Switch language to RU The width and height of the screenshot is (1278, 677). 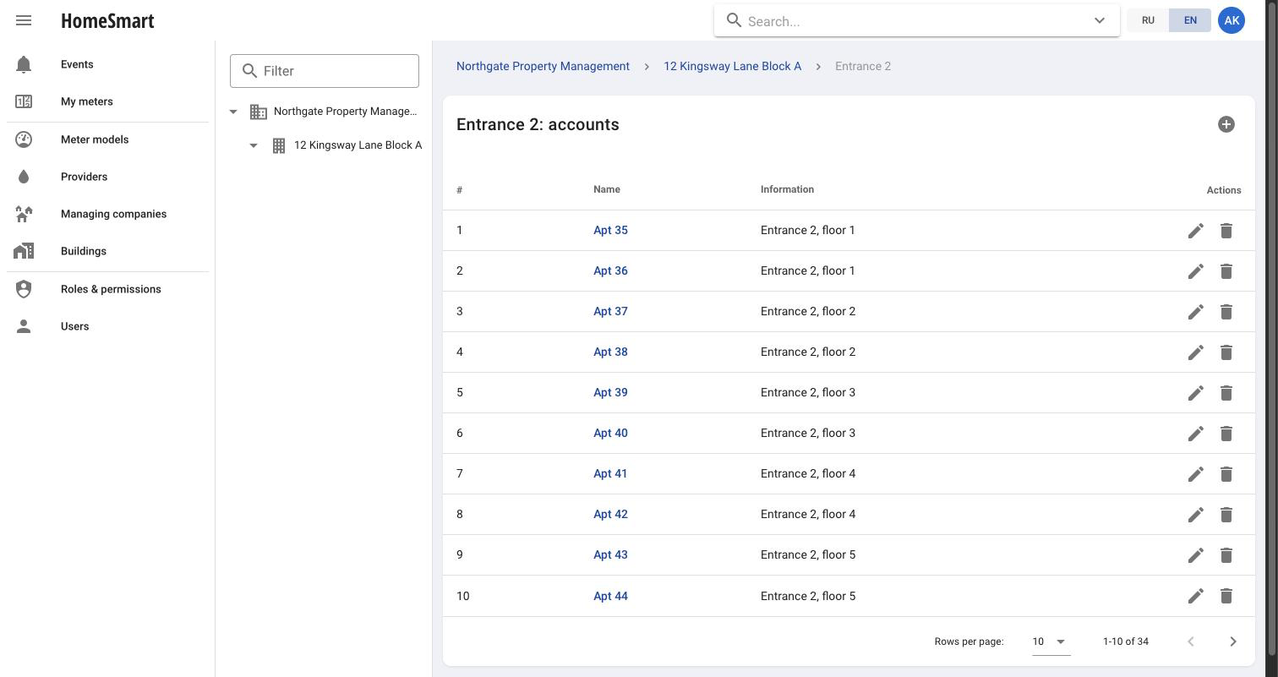coord(1148,20)
